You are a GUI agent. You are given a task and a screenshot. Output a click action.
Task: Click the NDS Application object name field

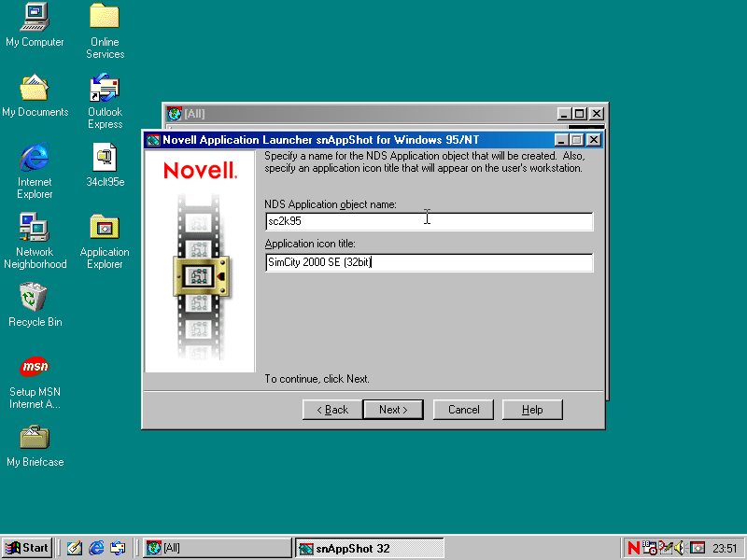point(429,221)
